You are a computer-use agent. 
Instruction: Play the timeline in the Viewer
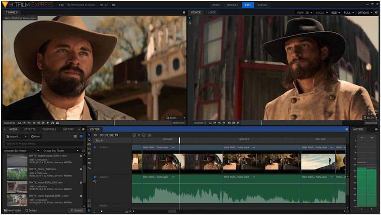click(x=238, y=123)
